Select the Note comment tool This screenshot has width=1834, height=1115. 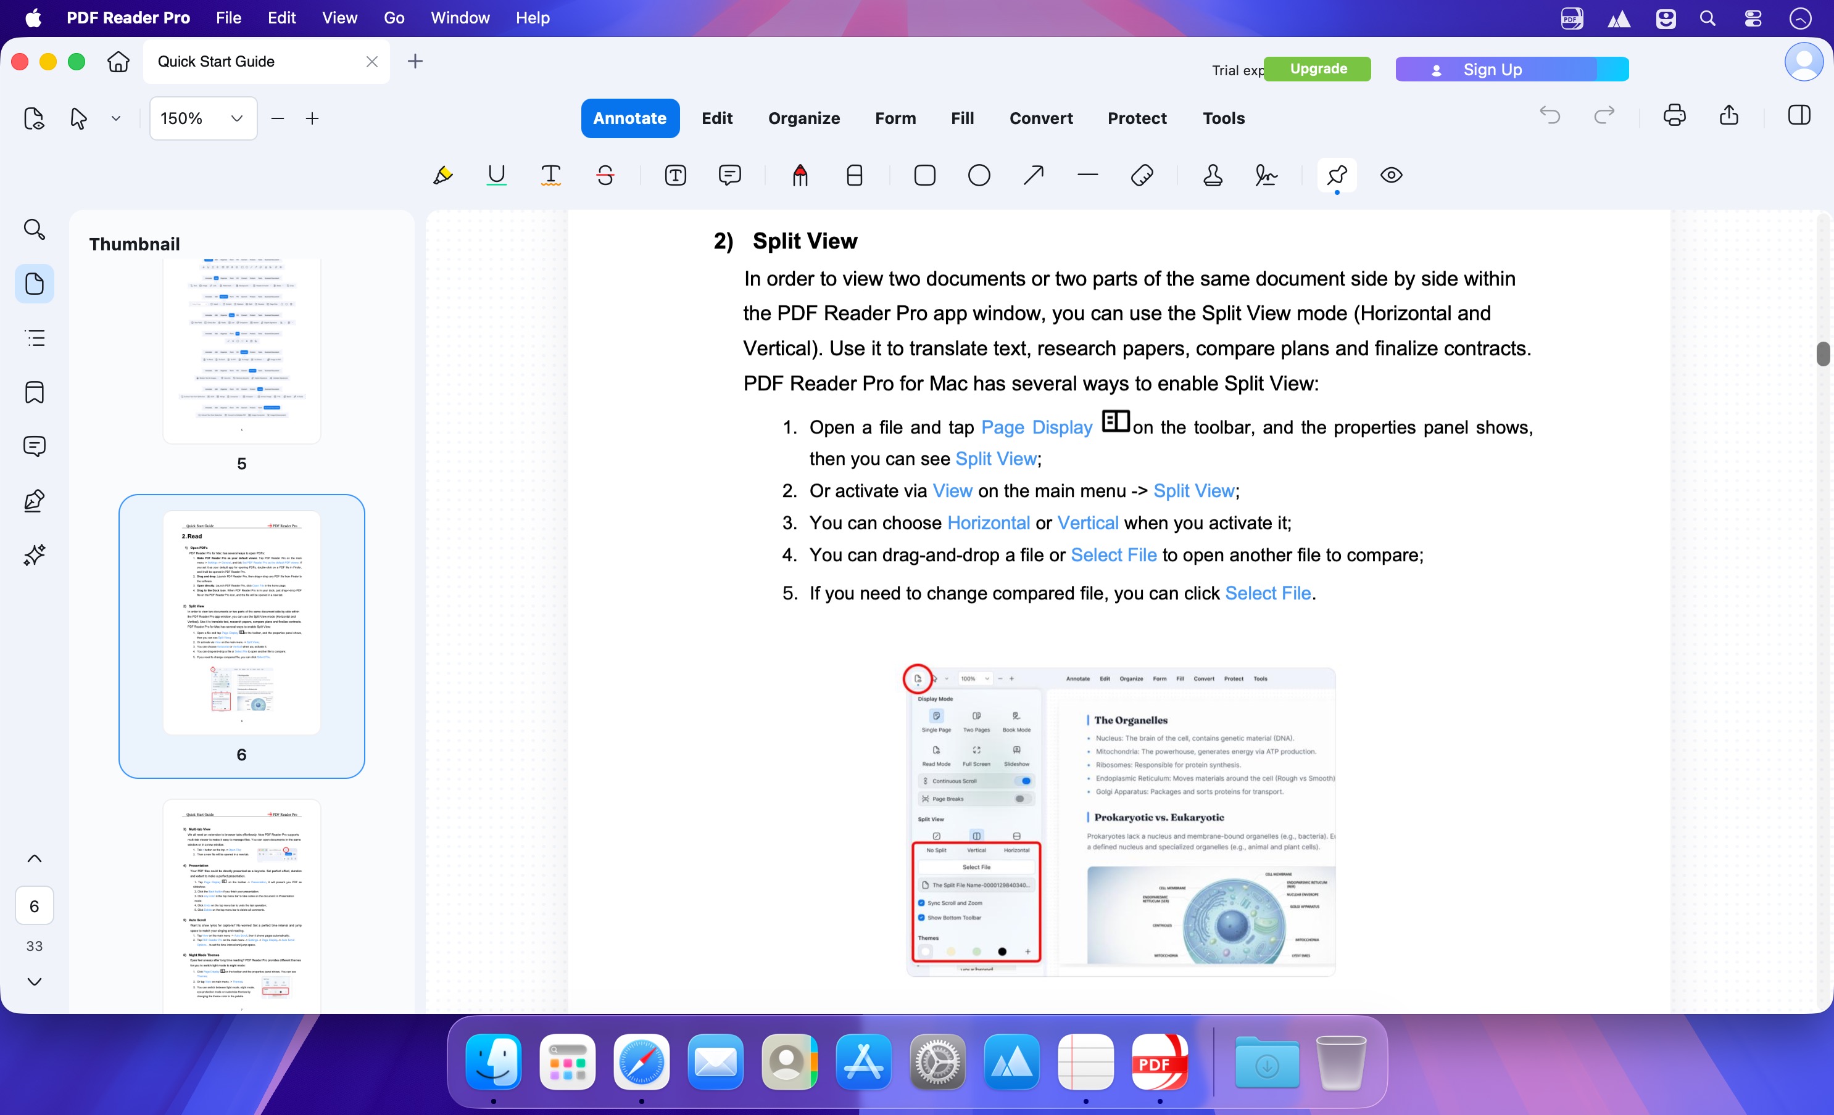click(x=729, y=176)
